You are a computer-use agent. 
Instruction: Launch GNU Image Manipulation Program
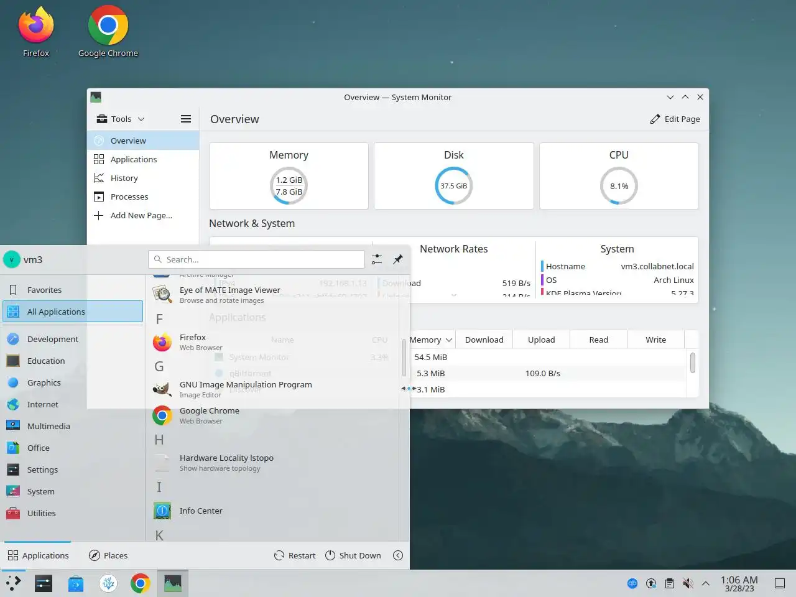coord(274,389)
